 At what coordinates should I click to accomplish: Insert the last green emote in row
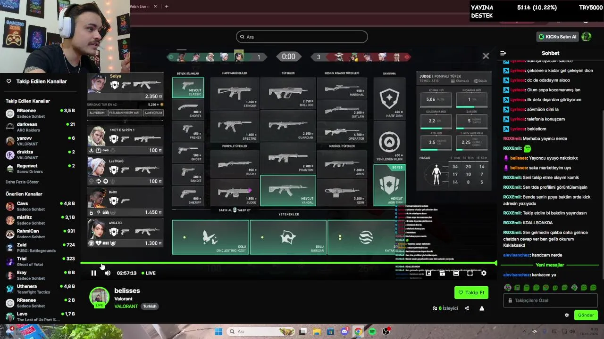point(593,287)
